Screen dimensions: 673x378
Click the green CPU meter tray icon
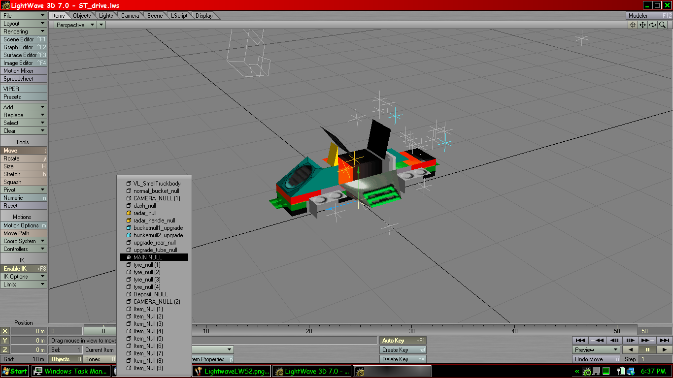pyautogui.click(x=606, y=371)
